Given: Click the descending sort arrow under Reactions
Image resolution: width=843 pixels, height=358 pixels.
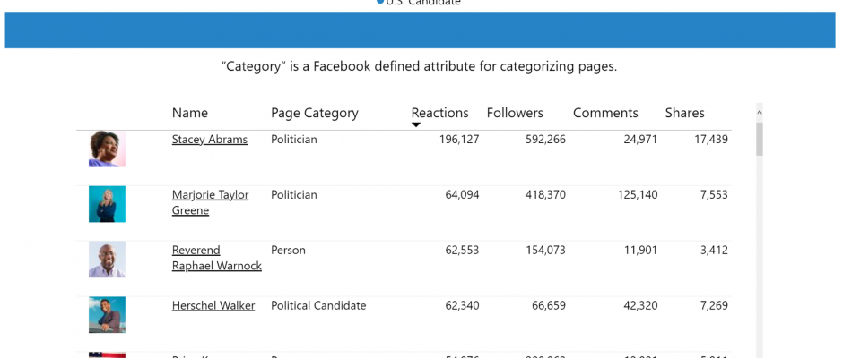Looking at the screenshot, I should point(416,125).
